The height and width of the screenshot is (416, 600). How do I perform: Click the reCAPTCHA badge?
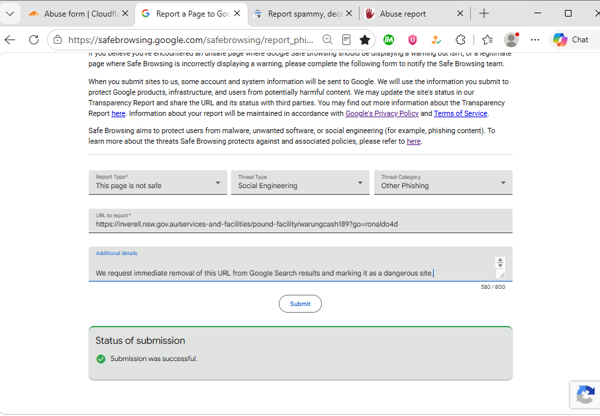tap(585, 395)
